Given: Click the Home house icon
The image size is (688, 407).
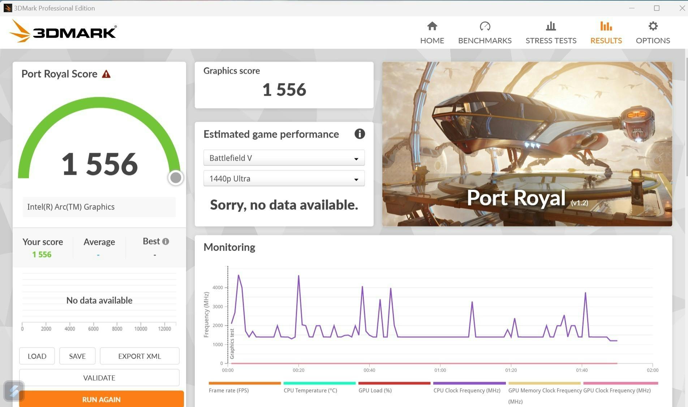Looking at the screenshot, I should coord(432,26).
